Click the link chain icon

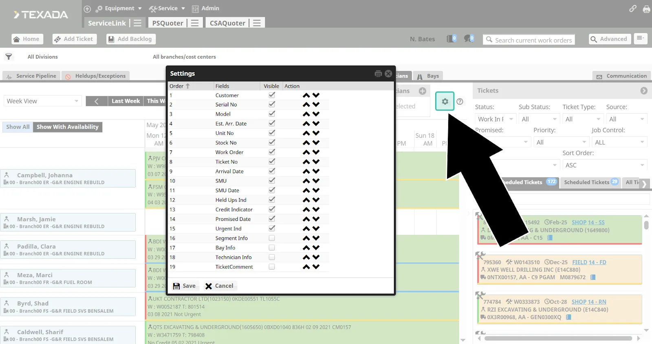632,9
